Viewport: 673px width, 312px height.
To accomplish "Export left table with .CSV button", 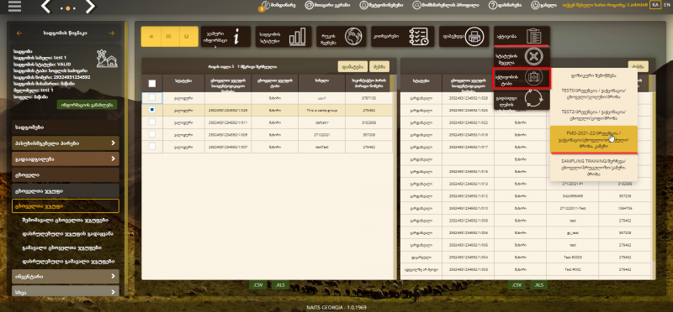I will [x=259, y=285].
